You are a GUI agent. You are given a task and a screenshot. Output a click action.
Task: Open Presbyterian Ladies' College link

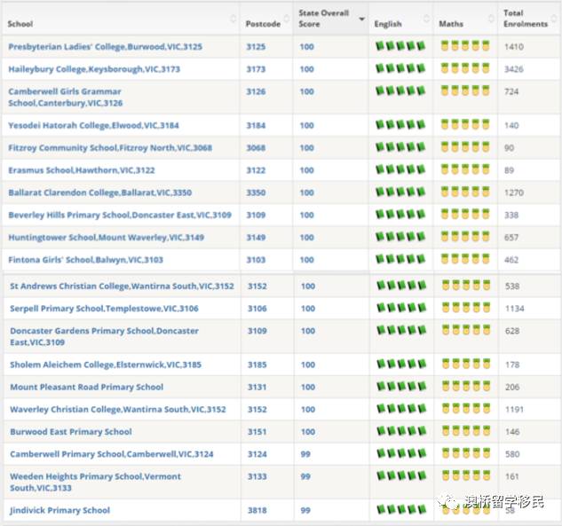click(x=105, y=47)
